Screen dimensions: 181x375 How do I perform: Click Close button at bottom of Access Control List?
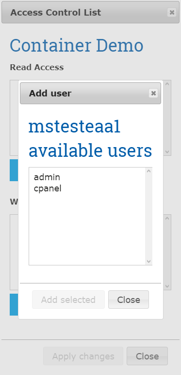[x=147, y=356]
